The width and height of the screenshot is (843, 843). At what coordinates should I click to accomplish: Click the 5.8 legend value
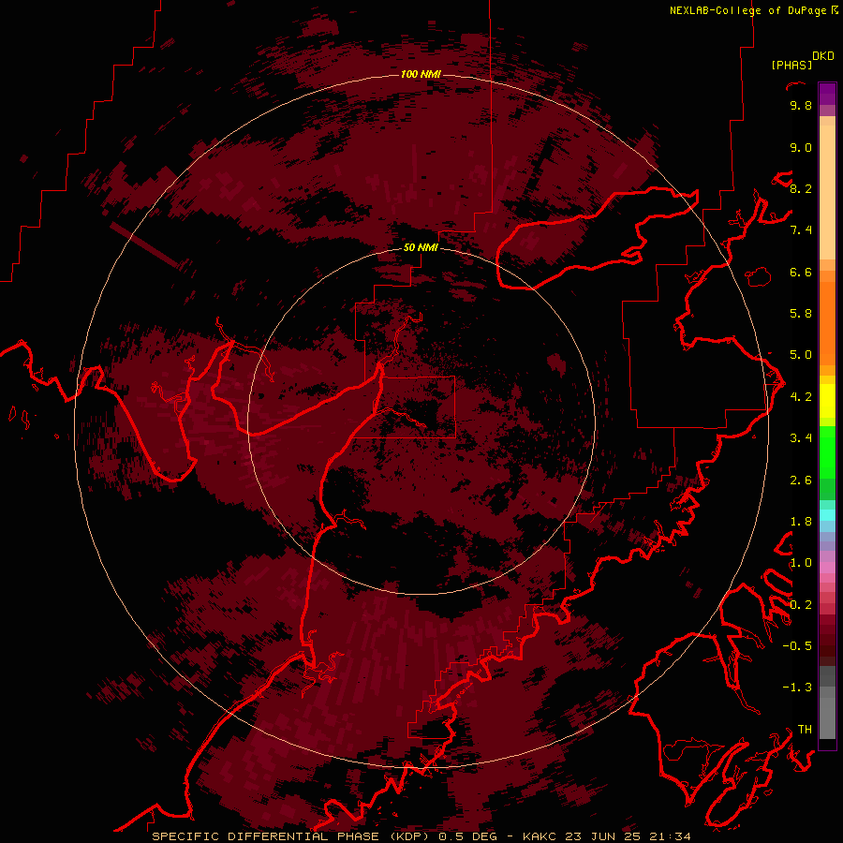(801, 314)
